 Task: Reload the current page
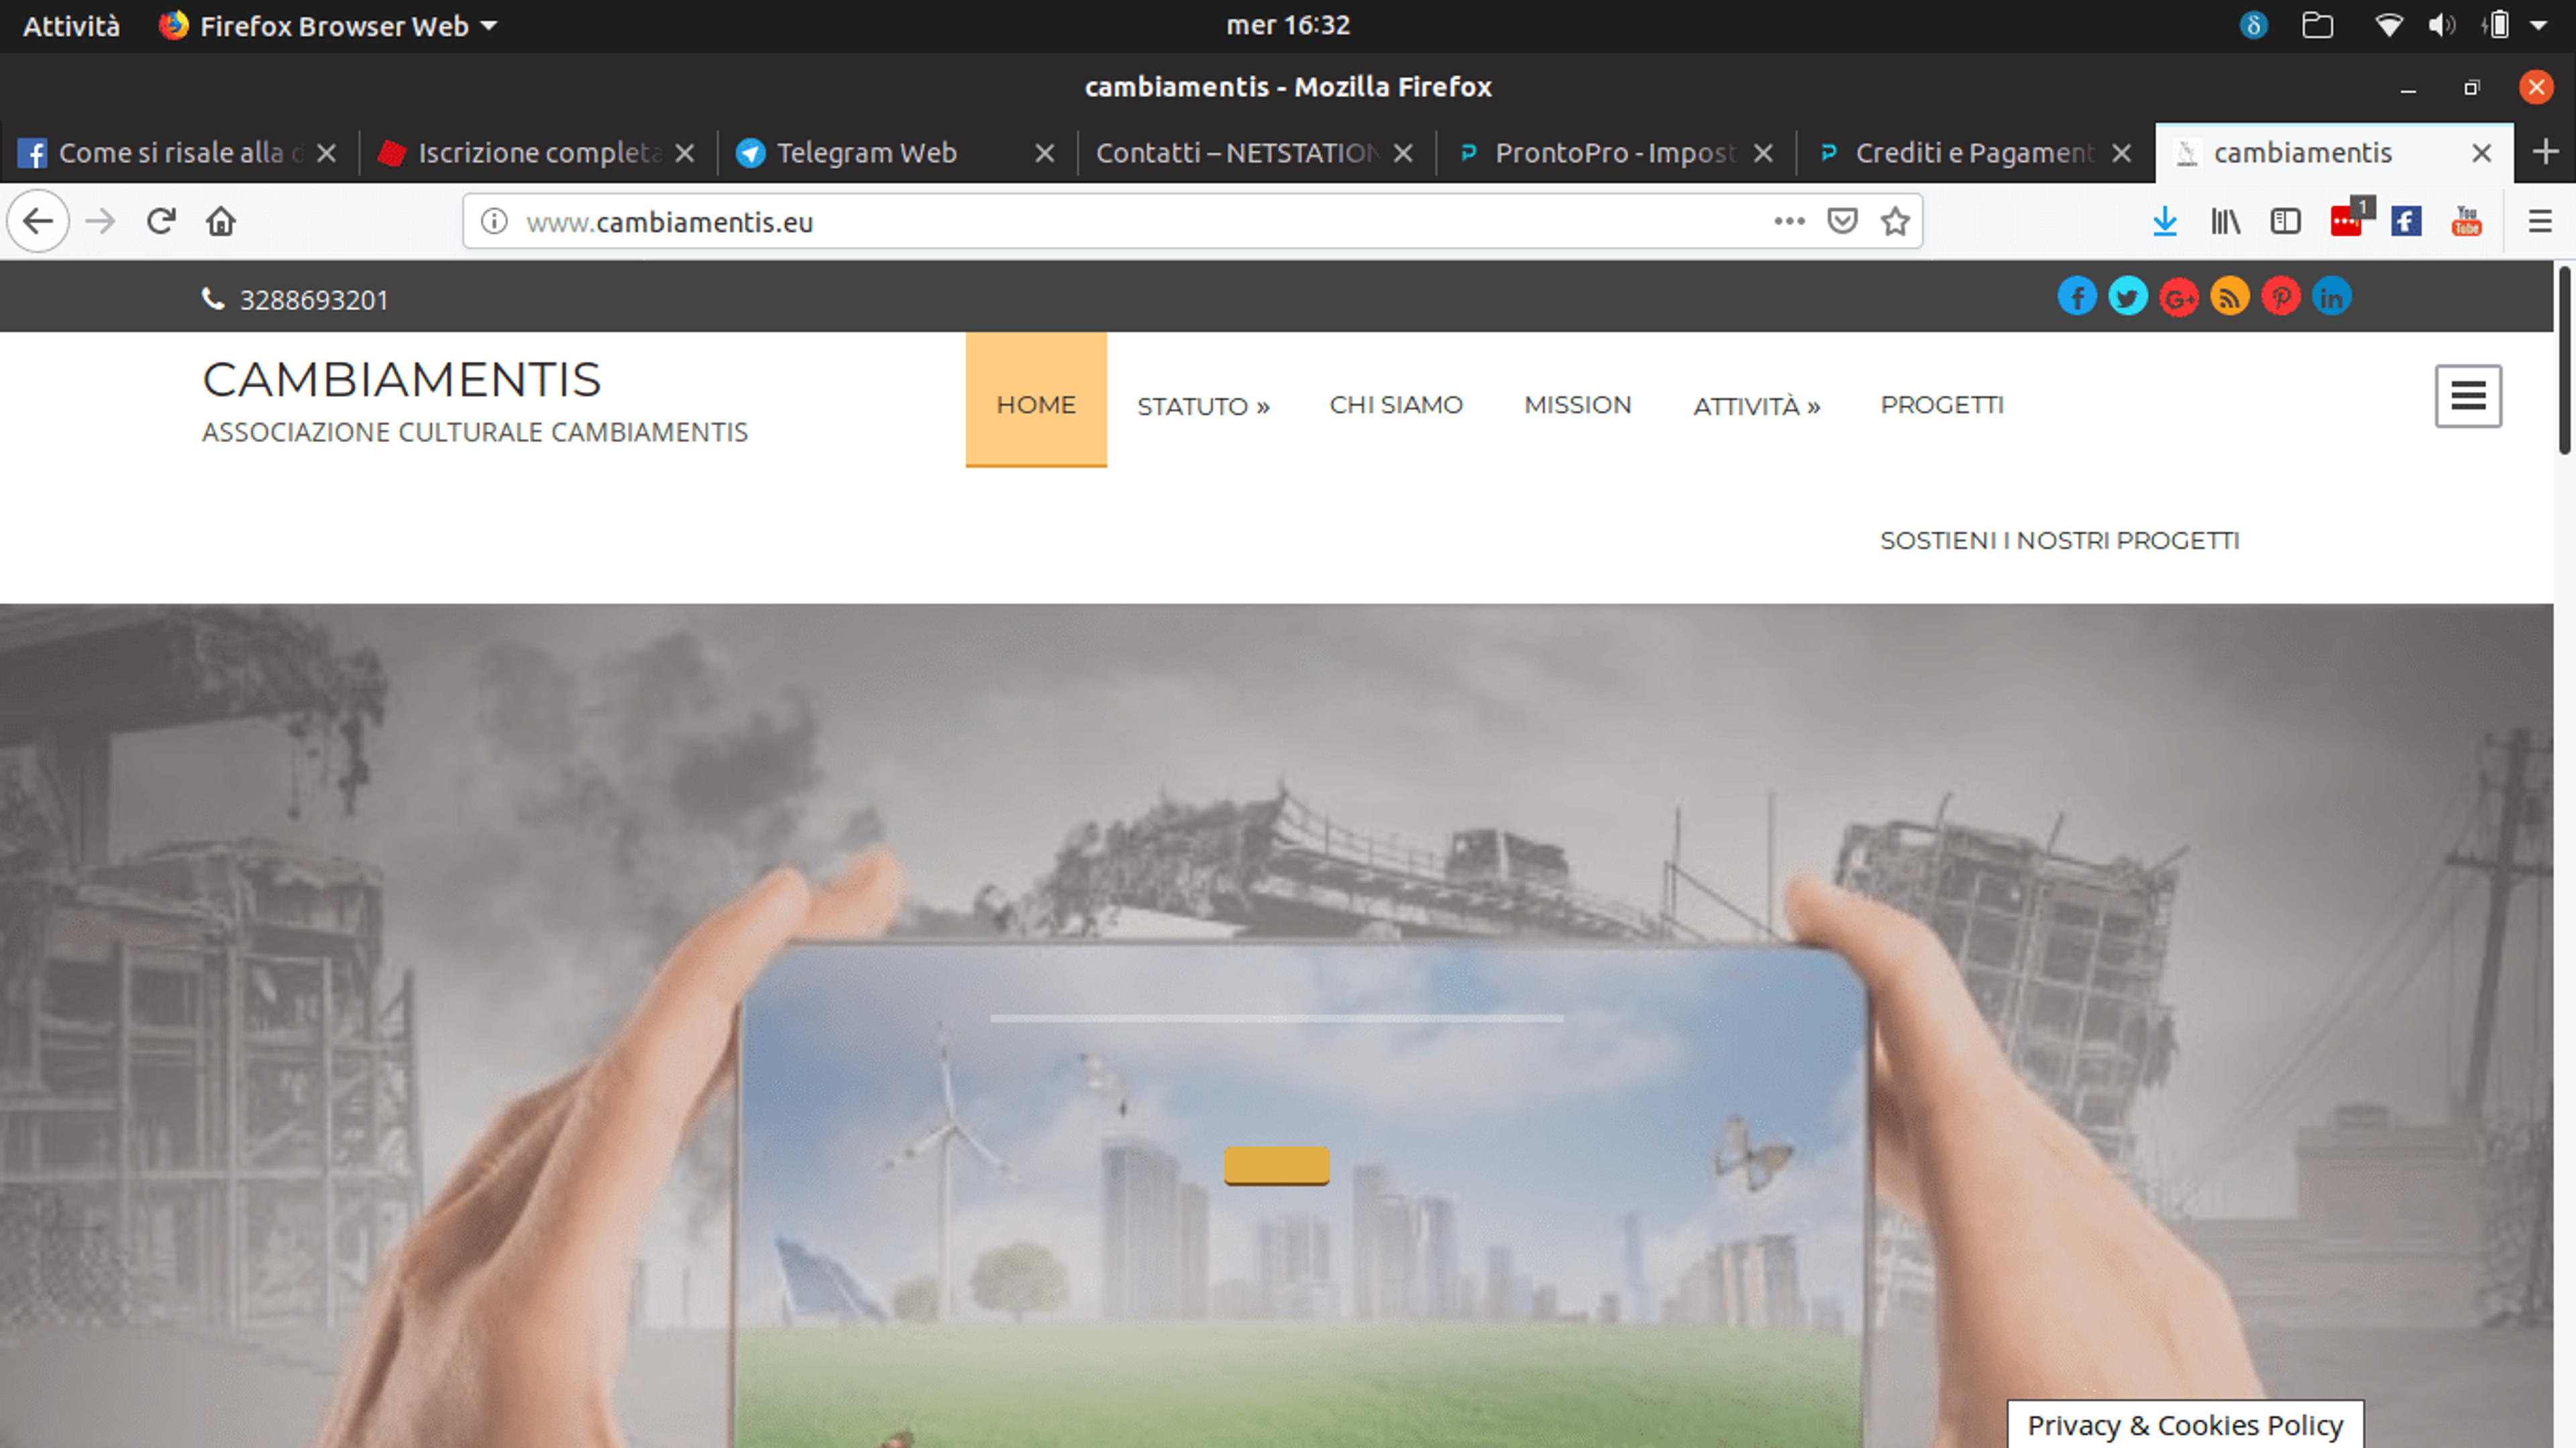tap(161, 221)
